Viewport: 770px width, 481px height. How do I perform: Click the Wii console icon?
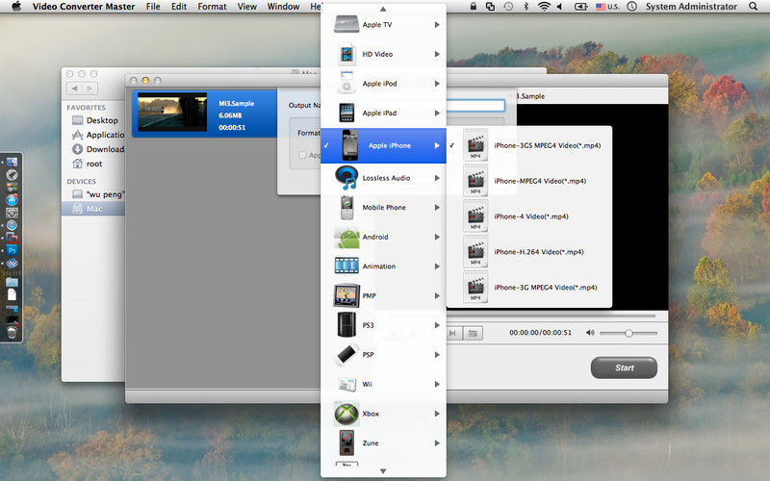point(346,384)
